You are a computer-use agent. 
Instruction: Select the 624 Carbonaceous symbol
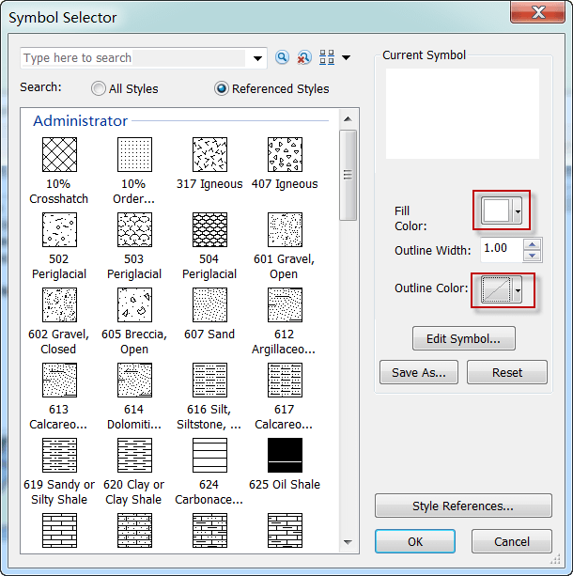(x=209, y=455)
